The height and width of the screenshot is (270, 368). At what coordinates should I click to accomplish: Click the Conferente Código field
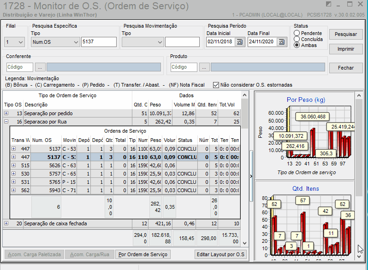click(20, 67)
